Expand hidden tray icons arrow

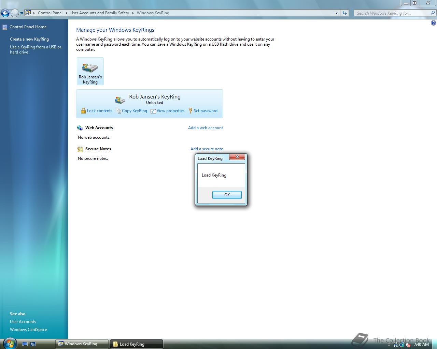click(389, 345)
